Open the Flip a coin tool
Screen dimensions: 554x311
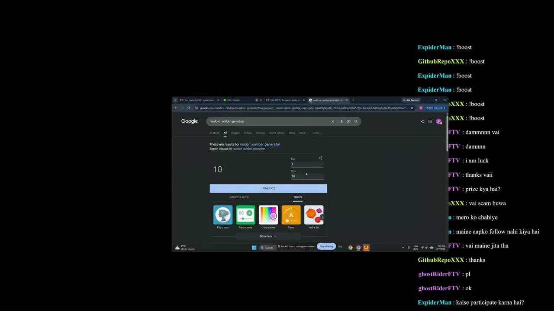223,217
